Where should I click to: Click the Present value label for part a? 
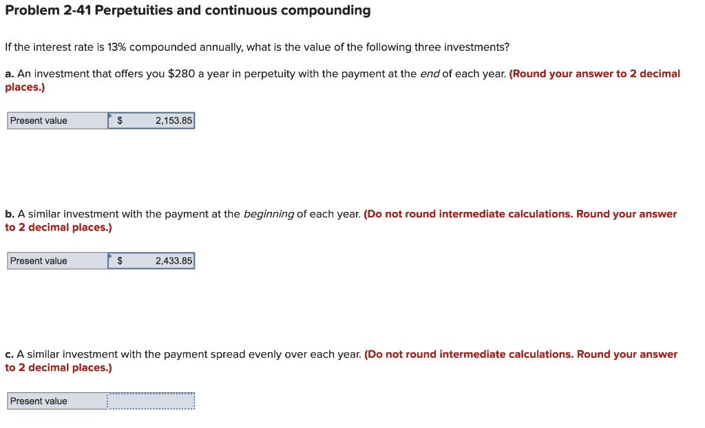tap(36, 120)
